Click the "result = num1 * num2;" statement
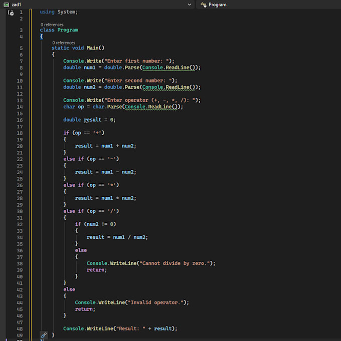The height and width of the screenshot is (341, 341). pyautogui.click(x=106, y=198)
